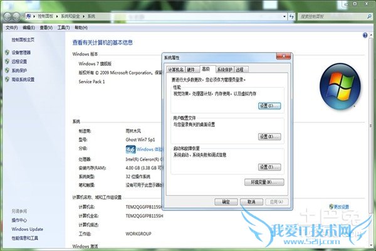The height and width of the screenshot is (251, 376).
Task: Click the search magnifier icon
Action: coord(369,16)
